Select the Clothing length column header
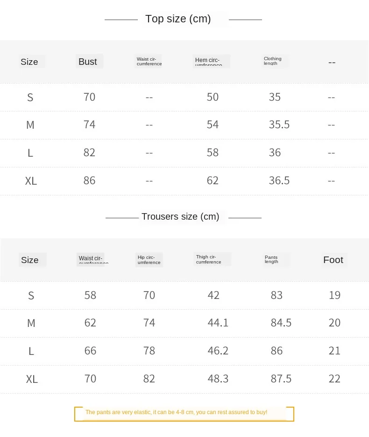This screenshot has height=437, width=369. click(x=273, y=61)
